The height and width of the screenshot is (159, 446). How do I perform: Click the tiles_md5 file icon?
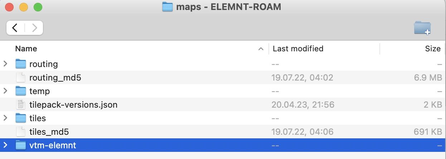[x=21, y=132]
